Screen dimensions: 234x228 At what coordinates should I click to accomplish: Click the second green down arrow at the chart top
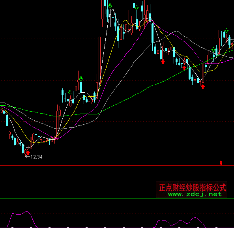pos(137,7)
